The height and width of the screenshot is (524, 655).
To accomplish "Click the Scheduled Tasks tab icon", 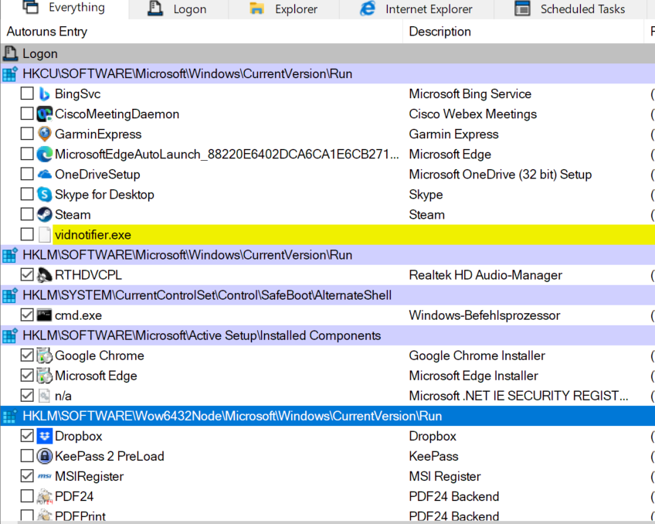I will point(522,9).
